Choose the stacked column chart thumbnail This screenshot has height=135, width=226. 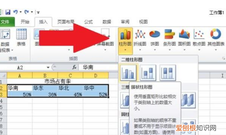tap(148, 72)
